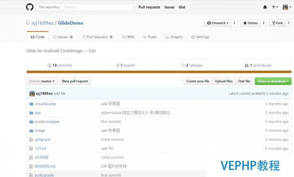This screenshot has width=294, height=177.
Task: Open the app folder
Action: point(38,113)
